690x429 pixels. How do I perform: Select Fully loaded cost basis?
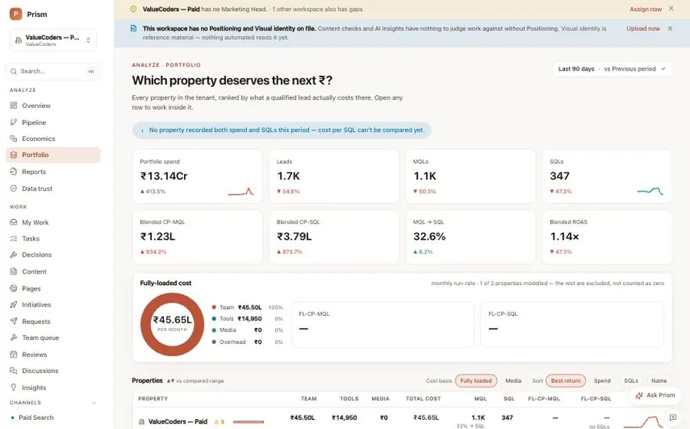click(x=475, y=381)
